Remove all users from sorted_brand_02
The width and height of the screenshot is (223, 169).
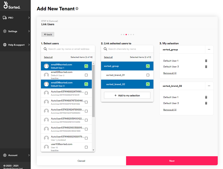pyautogui.click(x=170, y=110)
